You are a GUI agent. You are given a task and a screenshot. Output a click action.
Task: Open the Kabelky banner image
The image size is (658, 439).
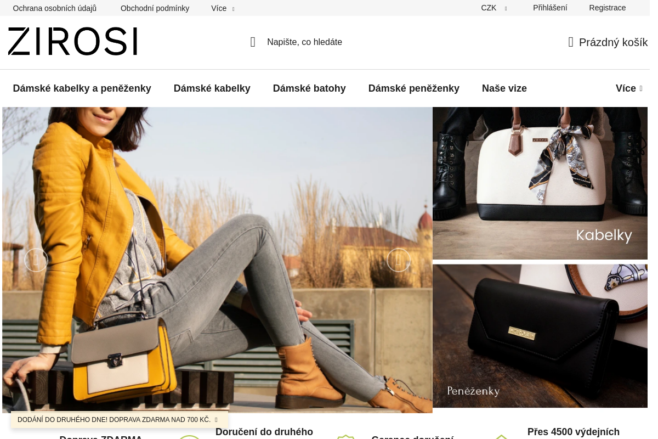click(x=540, y=183)
